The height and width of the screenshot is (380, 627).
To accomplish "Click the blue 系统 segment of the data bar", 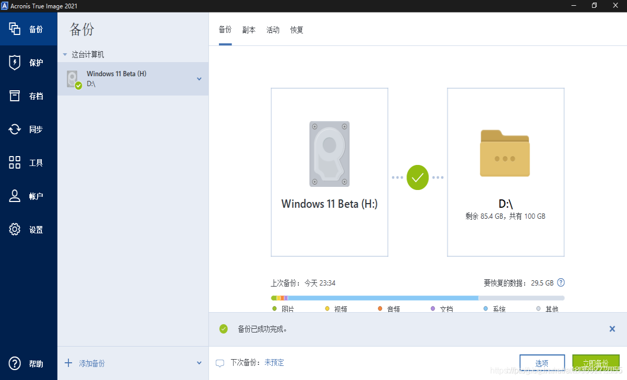I will pos(383,298).
